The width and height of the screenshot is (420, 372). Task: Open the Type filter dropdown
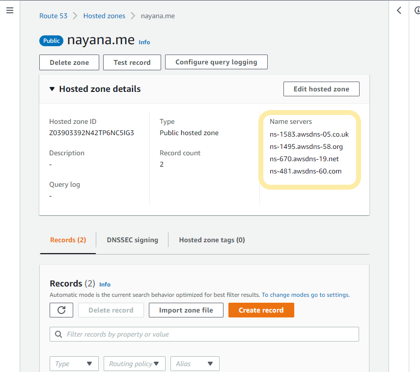(74, 364)
